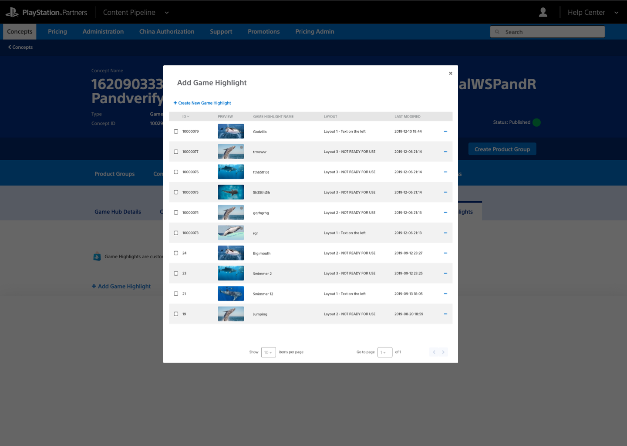Select the checkbox for Swimmer 2 row
Viewport: 627px width, 446px height.
(176, 274)
